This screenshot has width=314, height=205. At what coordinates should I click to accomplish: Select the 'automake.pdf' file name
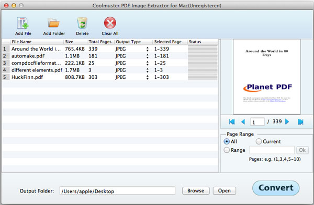28,56
